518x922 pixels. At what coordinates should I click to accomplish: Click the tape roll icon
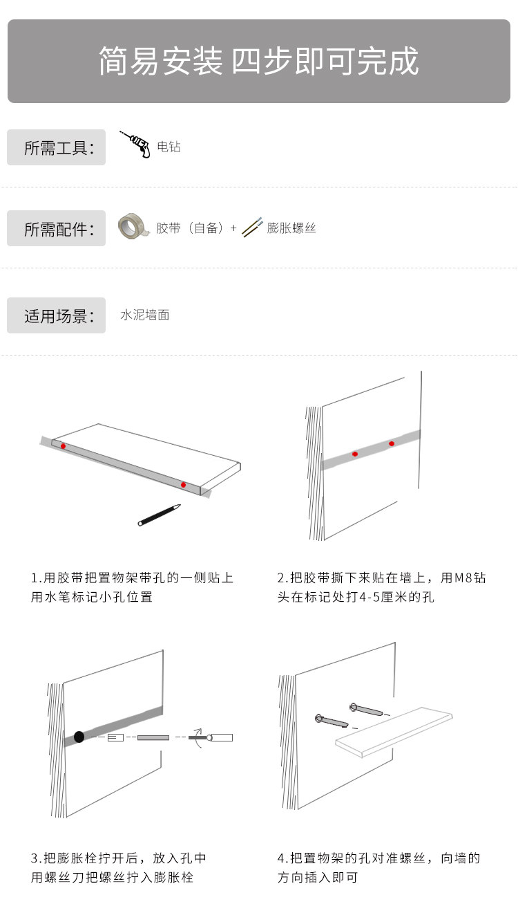pos(133,226)
